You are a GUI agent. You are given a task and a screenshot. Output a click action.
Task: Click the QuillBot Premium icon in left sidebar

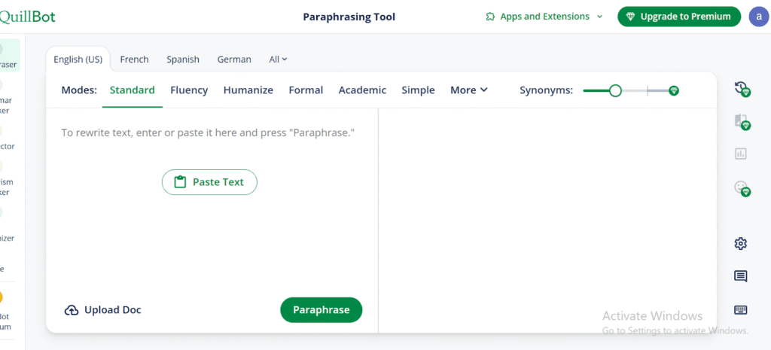tap(4, 297)
